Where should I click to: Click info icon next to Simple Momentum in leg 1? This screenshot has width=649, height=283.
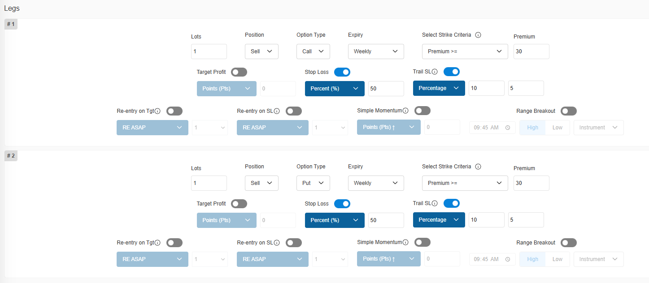[405, 111]
